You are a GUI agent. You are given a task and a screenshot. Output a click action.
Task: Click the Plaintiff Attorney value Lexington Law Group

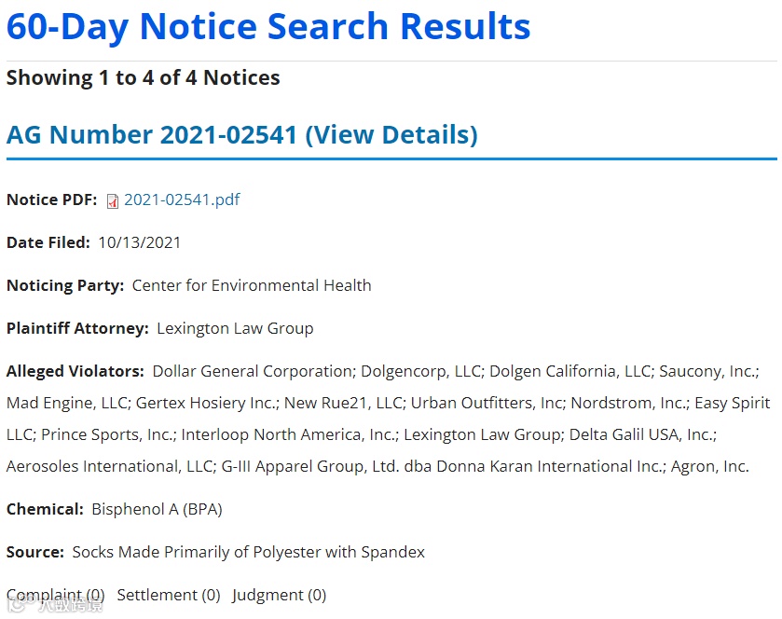235,328
